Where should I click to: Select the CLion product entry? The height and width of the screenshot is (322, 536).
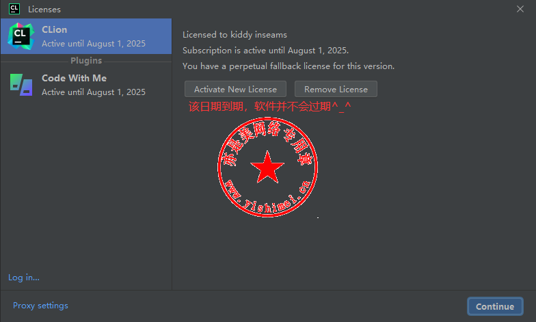(x=86, y=36)
